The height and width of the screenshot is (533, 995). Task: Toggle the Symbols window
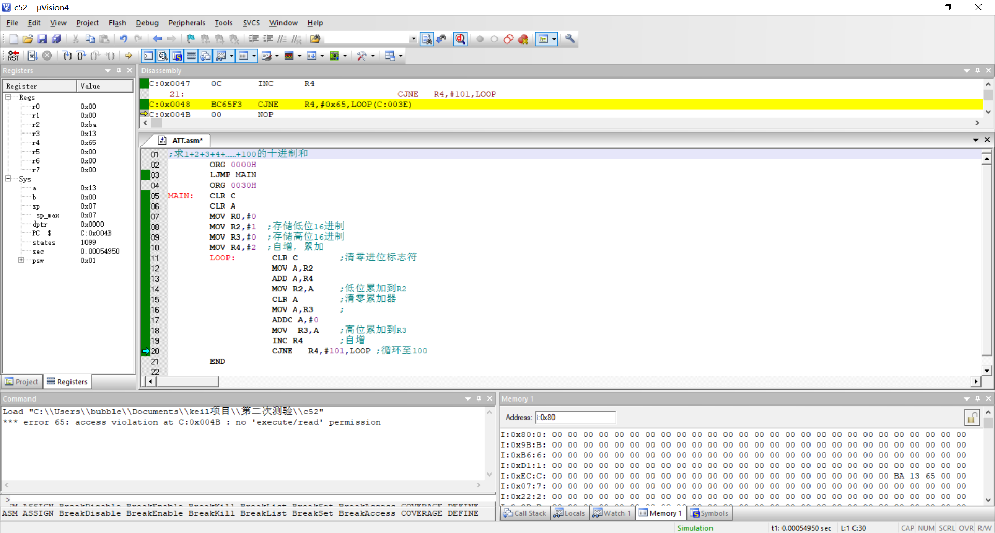coord(177,55)
